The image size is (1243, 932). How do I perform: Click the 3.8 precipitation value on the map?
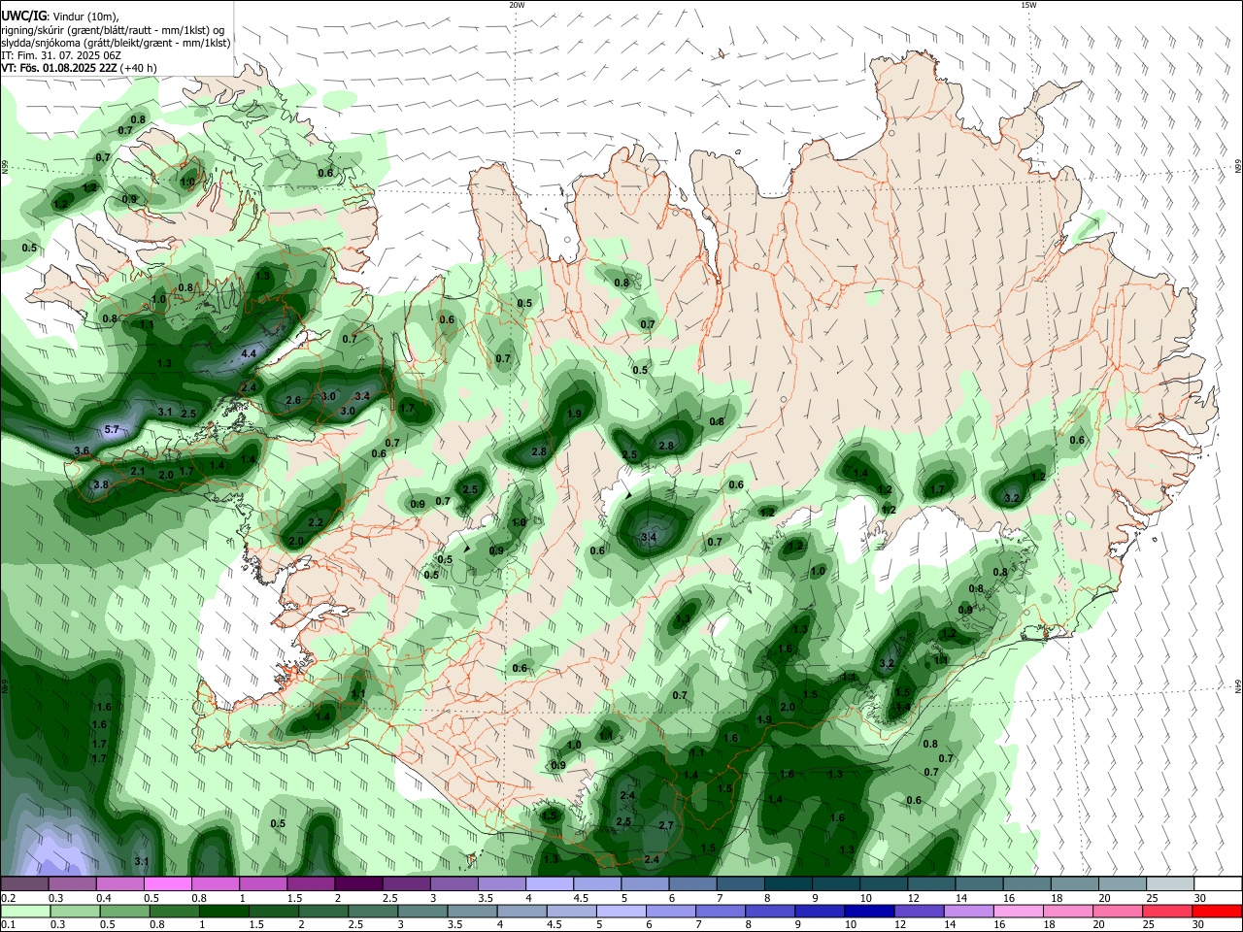click(x=100, y=484)
